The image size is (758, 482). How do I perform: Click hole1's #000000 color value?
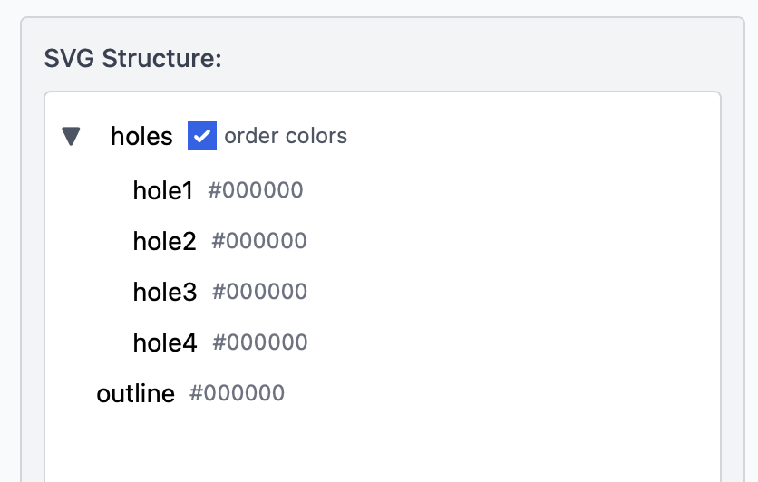[x=256, y=190]
